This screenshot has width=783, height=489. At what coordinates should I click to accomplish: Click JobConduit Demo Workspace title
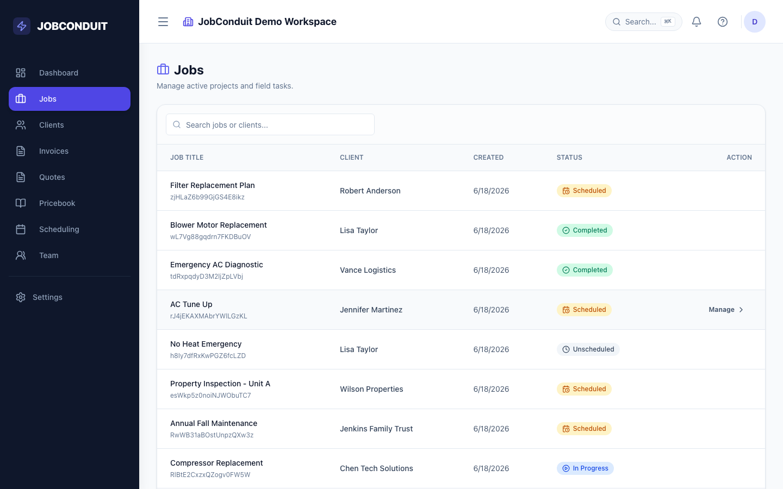tap(267, 22)
